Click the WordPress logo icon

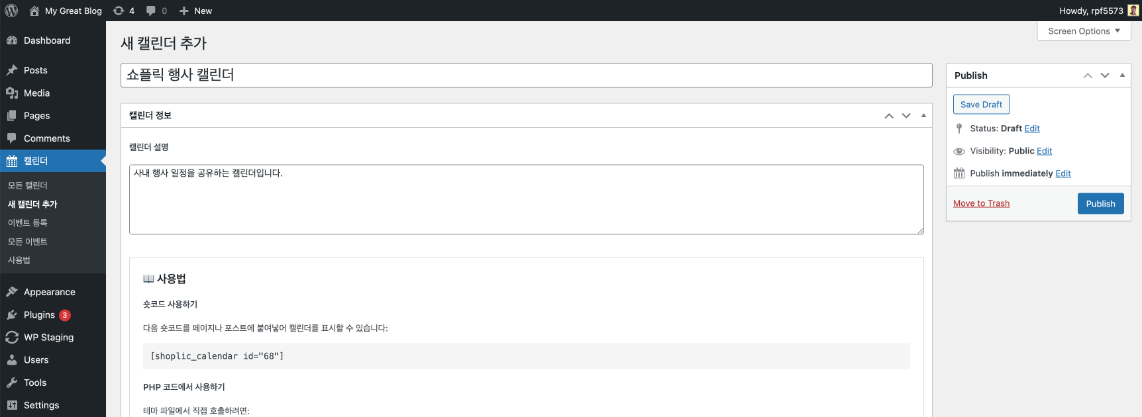[x=11, y=11]
